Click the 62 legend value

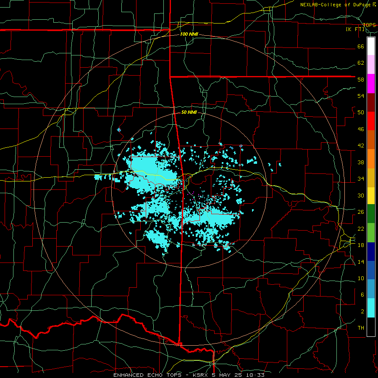(x=361, y=63)
